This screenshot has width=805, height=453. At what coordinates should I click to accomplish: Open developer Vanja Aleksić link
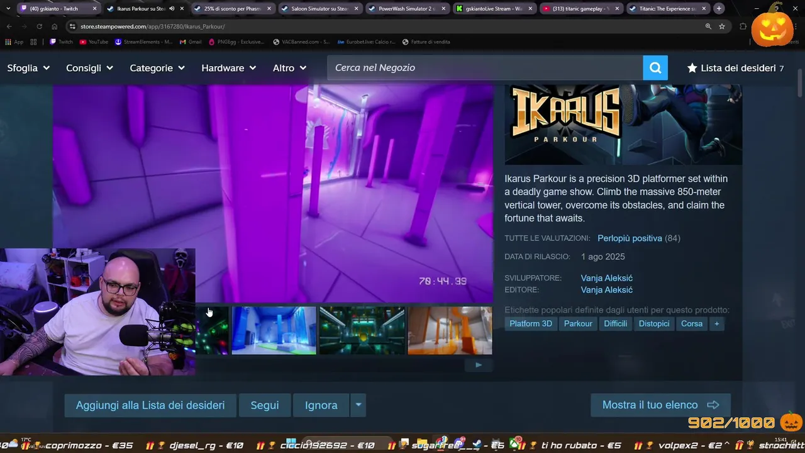pyautogui.click(x=607, y=278)
